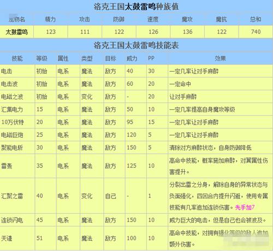The image size is (273, 251).
Task: Click the 技能 column header
Action: (17, 59)
